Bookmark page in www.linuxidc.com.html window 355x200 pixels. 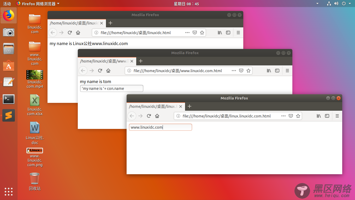tap(249, 71)
